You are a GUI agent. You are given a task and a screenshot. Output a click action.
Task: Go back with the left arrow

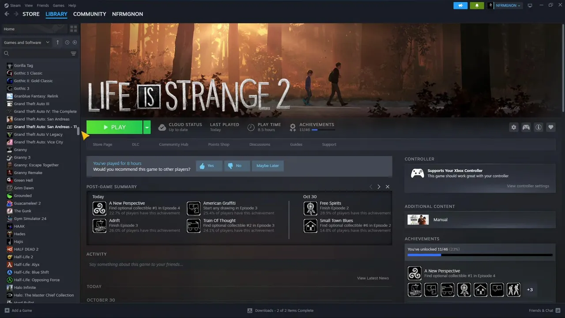click(7, 14)
